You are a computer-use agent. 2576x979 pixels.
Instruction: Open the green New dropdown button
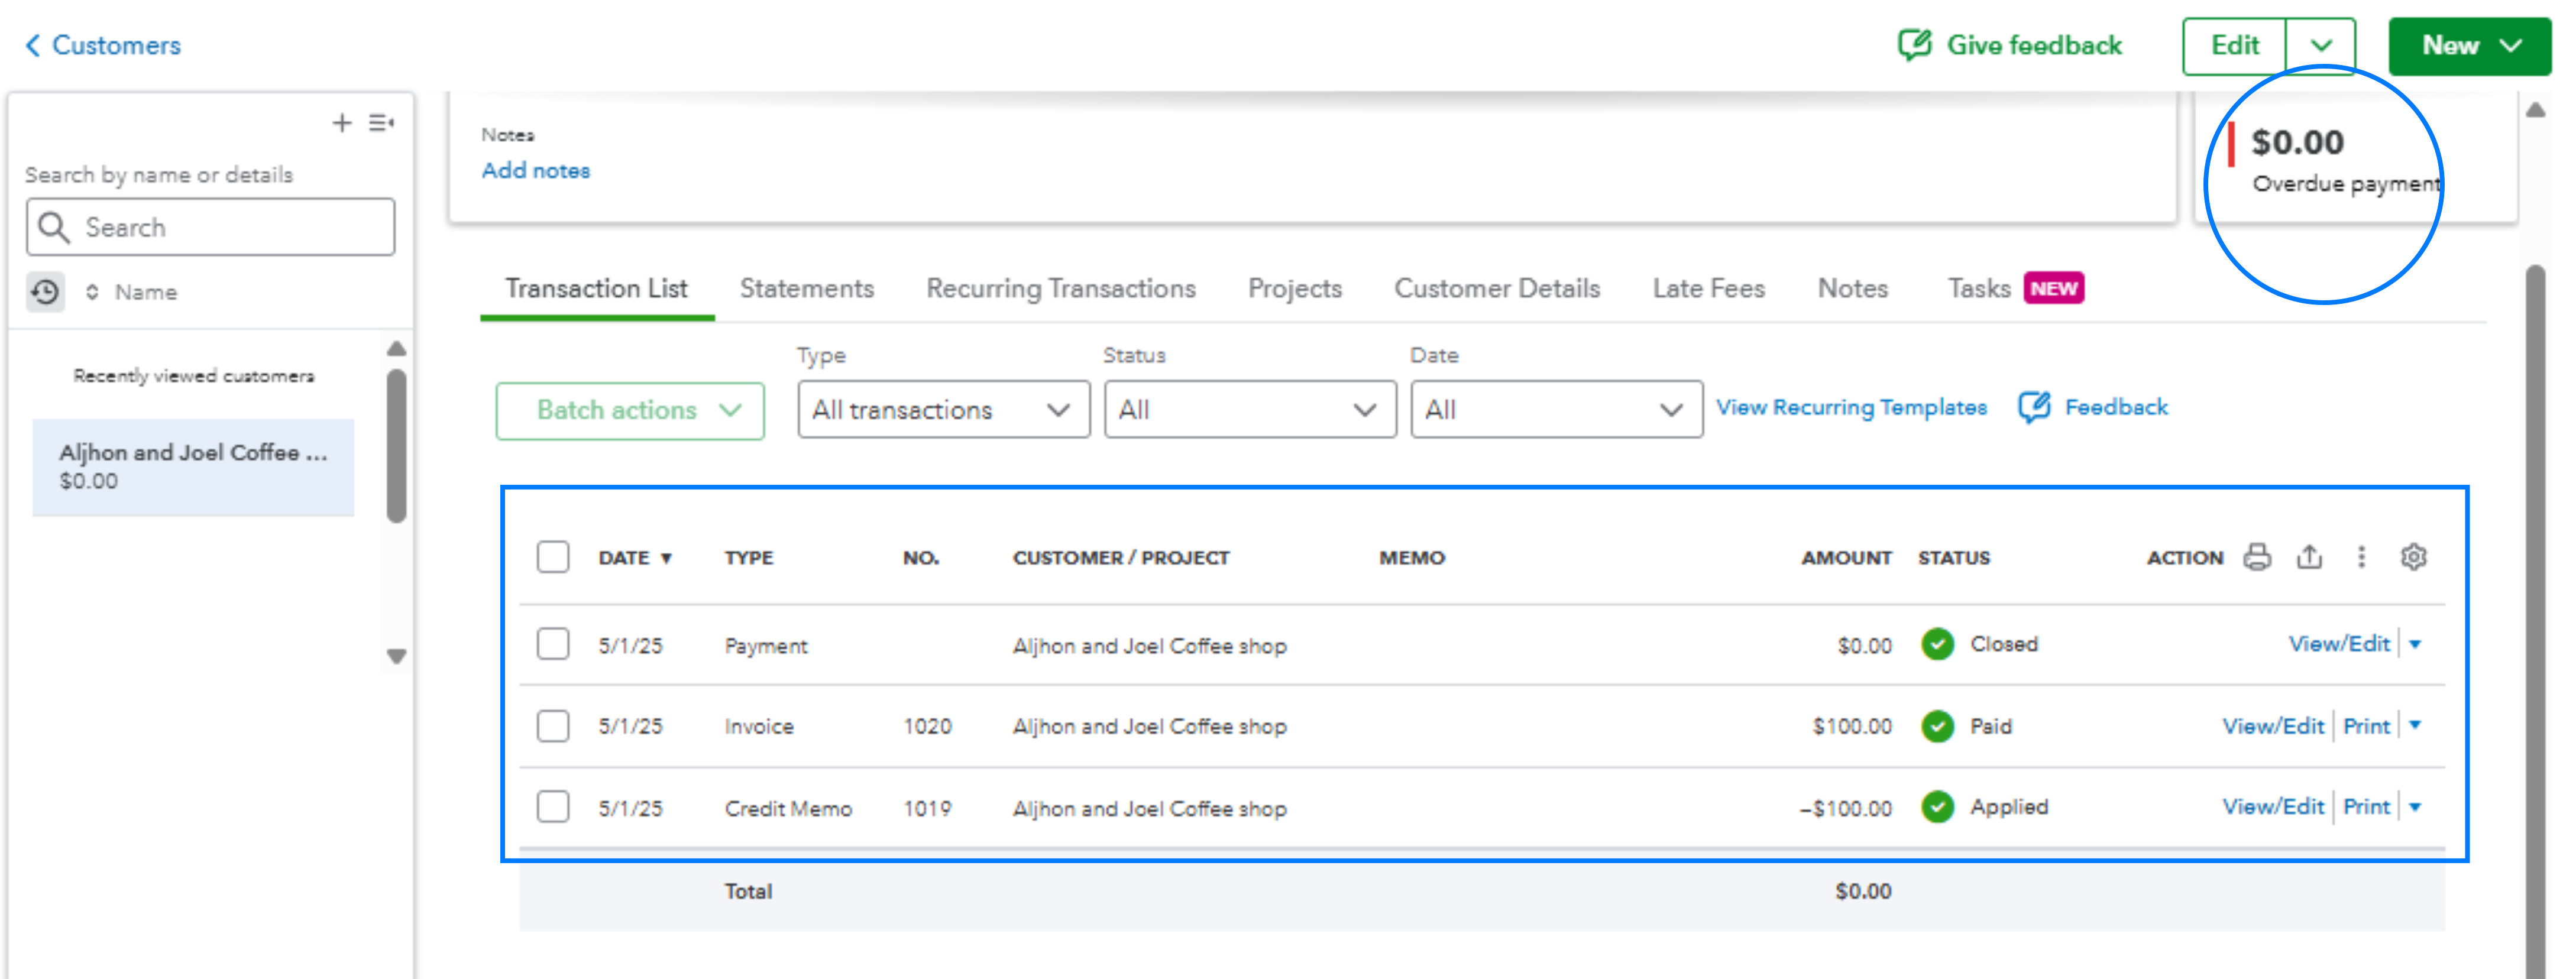click(x=2470, y=46)
